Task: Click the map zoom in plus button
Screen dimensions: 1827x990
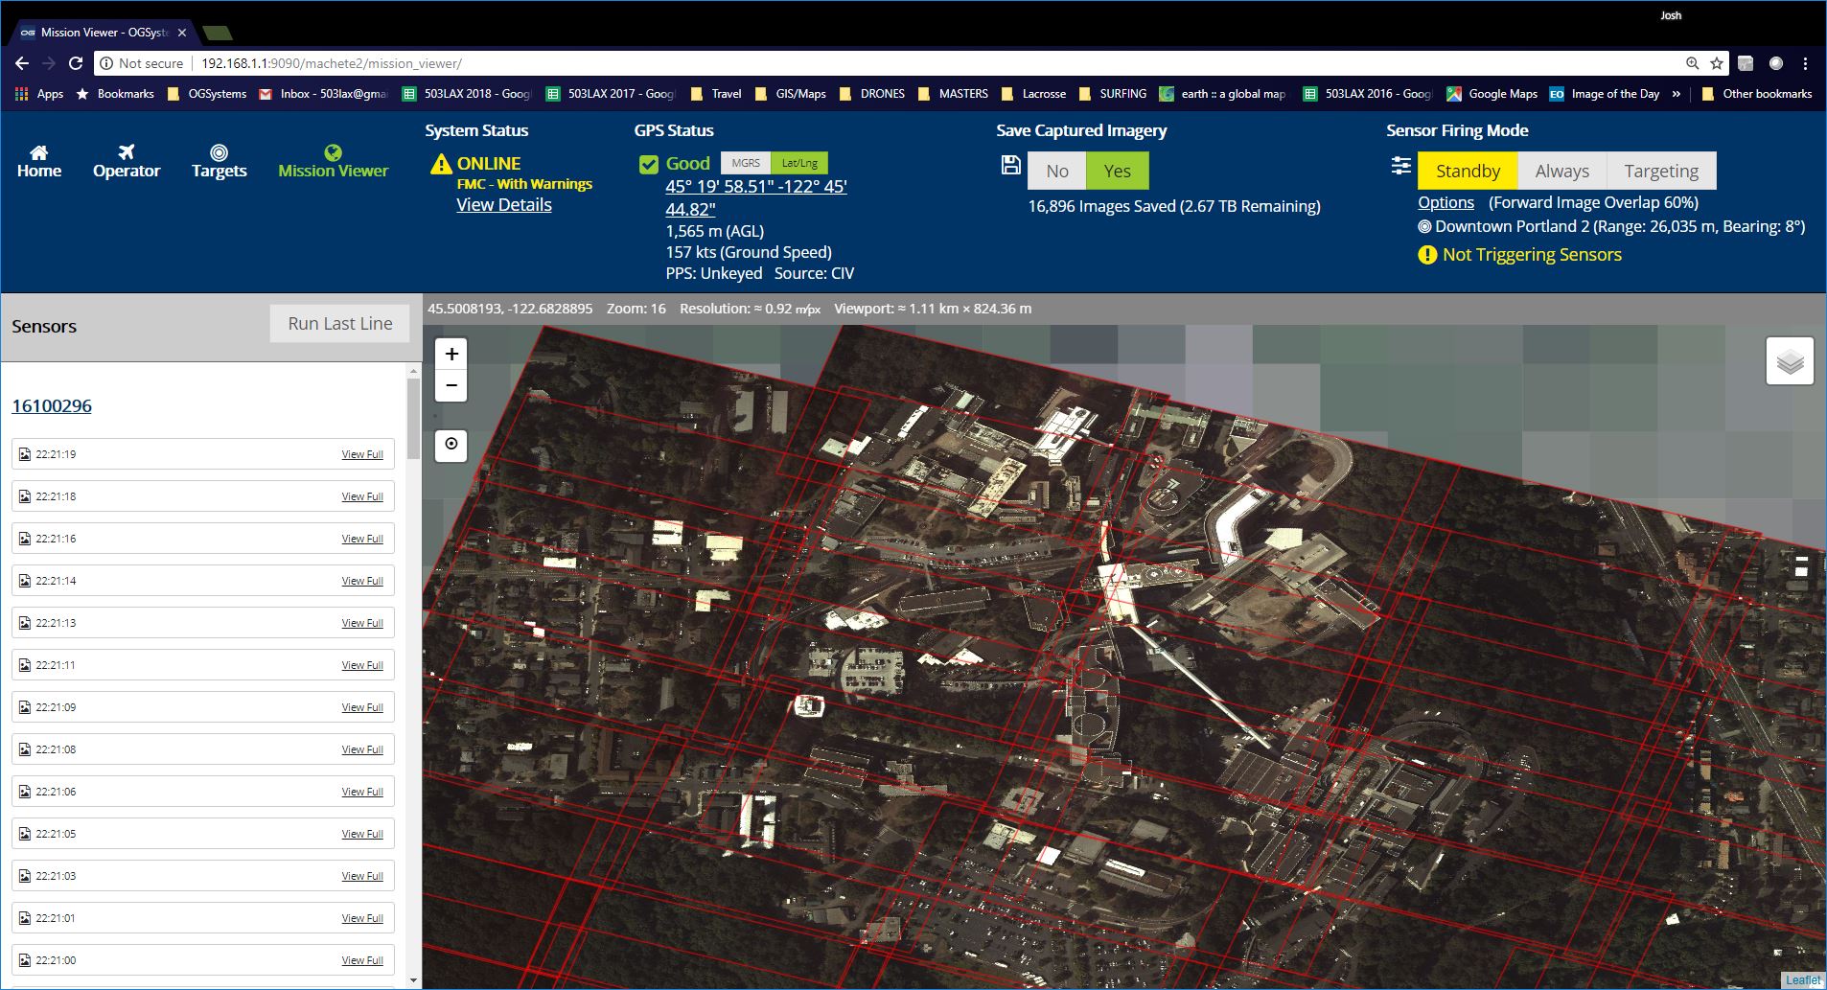Action: [x=451, y=354]
